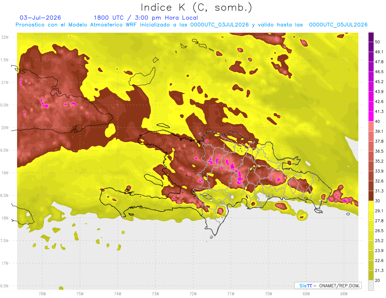386x298 pixels.
Task: Click the "21N" latitude label
Action: (5, 83)
